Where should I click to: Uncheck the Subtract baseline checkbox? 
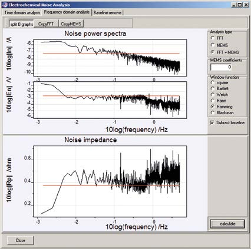212,122
